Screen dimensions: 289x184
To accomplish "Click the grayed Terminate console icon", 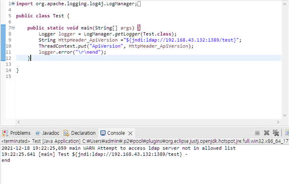I will [257, 133].
